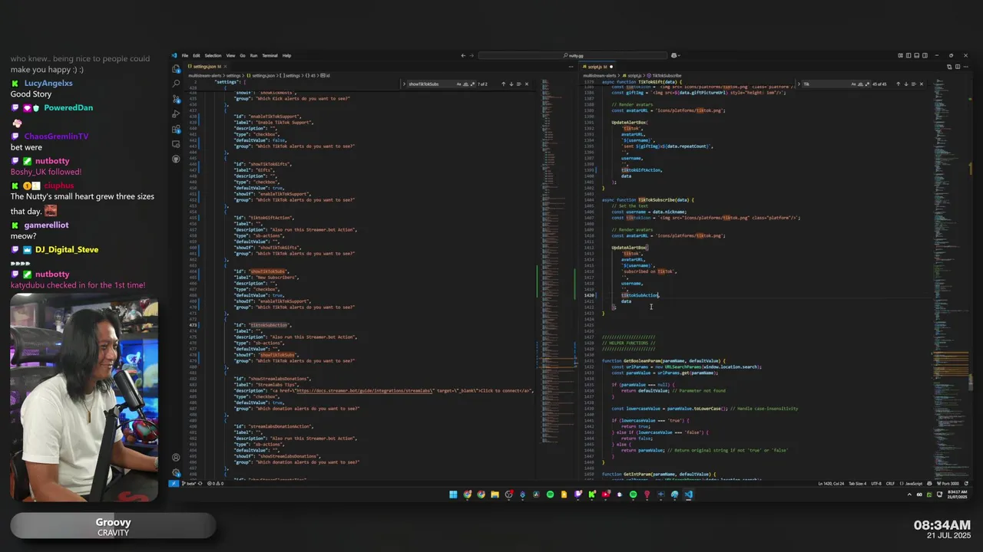Open VS Code icon on the taskbar
Viewport: 983px width, 552px height.
[688, 495]
